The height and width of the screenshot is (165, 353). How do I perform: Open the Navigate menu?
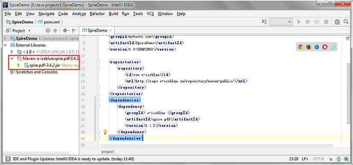click(x=46, y=14)
